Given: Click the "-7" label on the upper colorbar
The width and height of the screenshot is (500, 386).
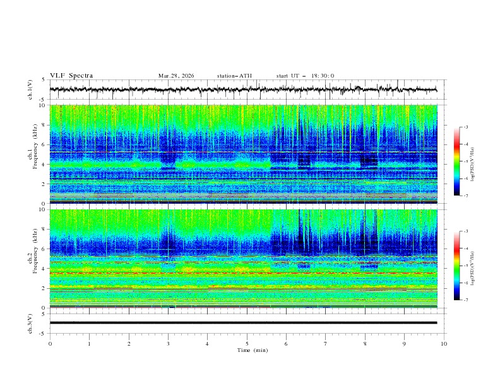Looking at the screenshot, I should point(465,196).
